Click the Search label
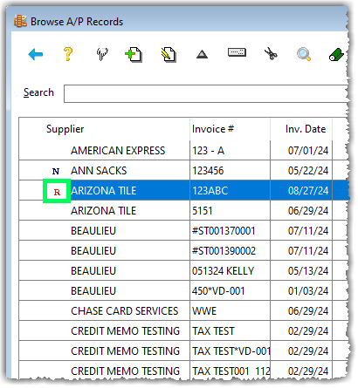The image size is (358, 388). click(x=38, y=92)
